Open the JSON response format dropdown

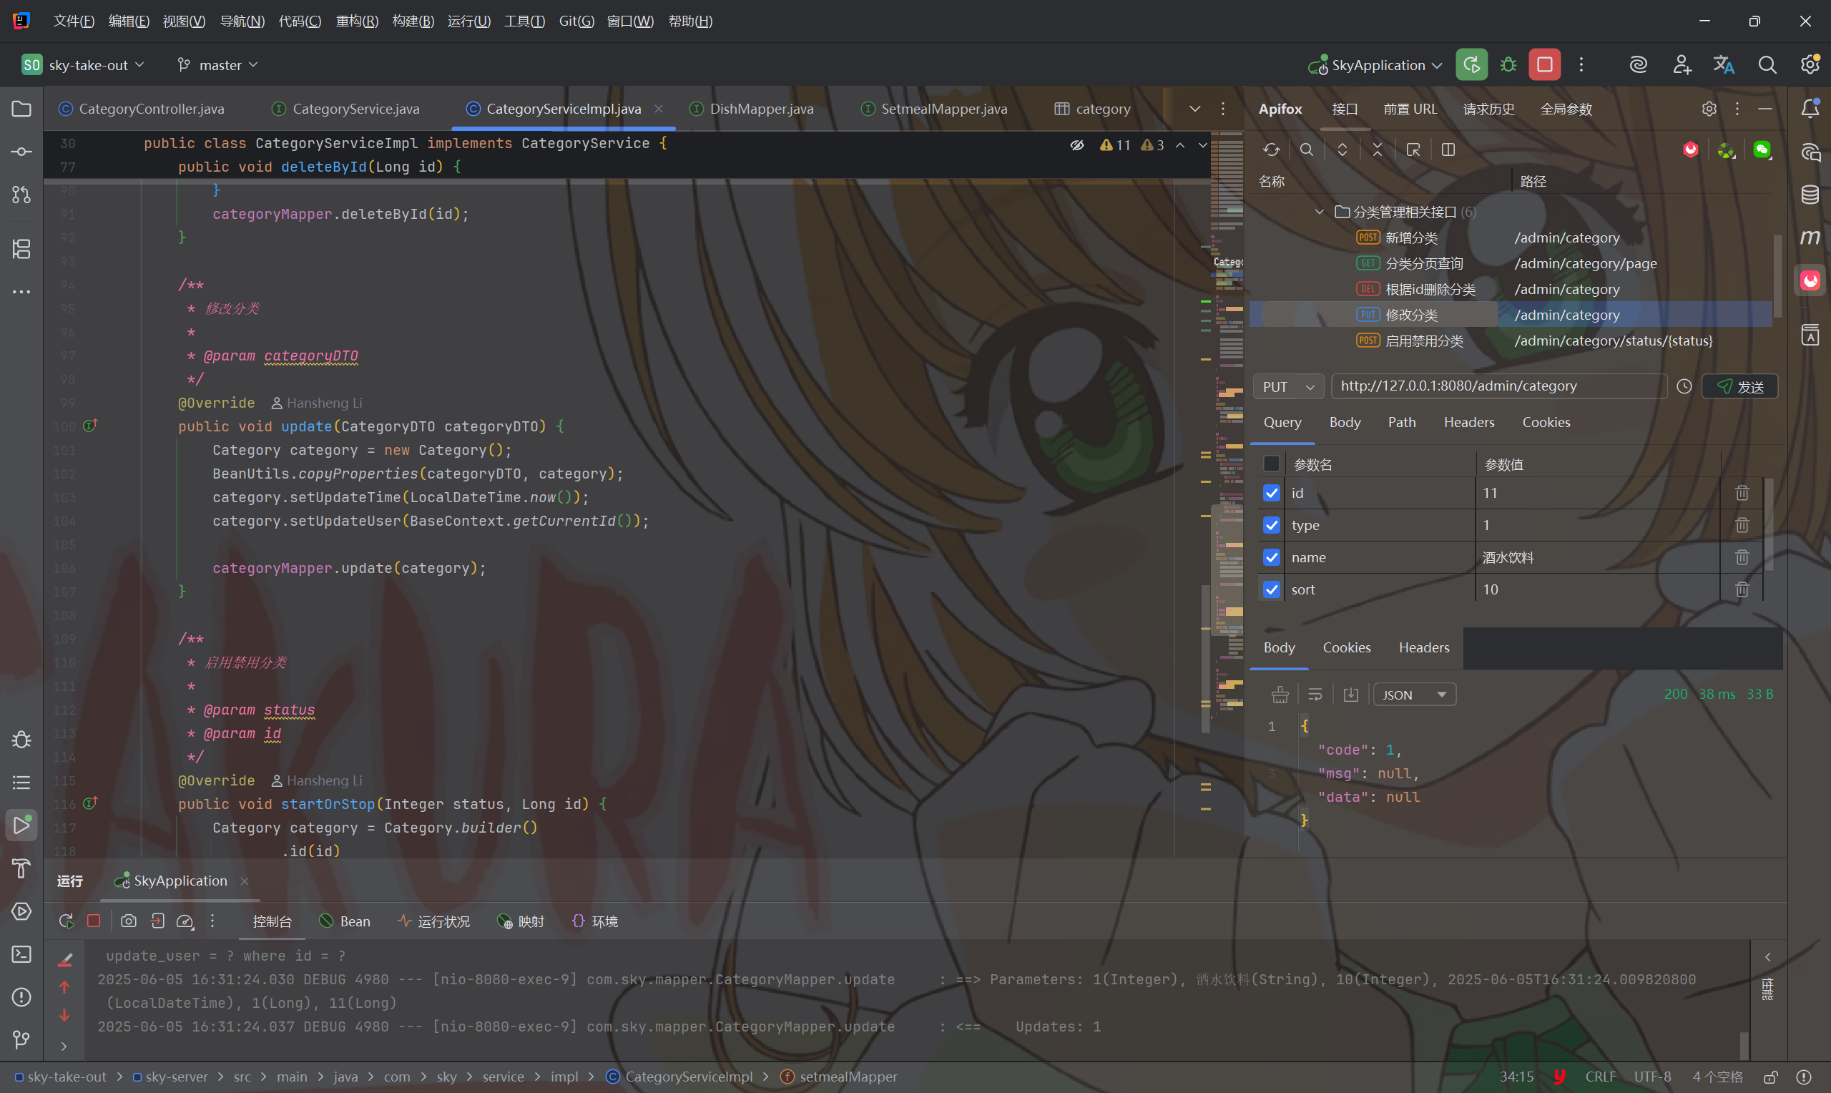[x=1413, y=695]
